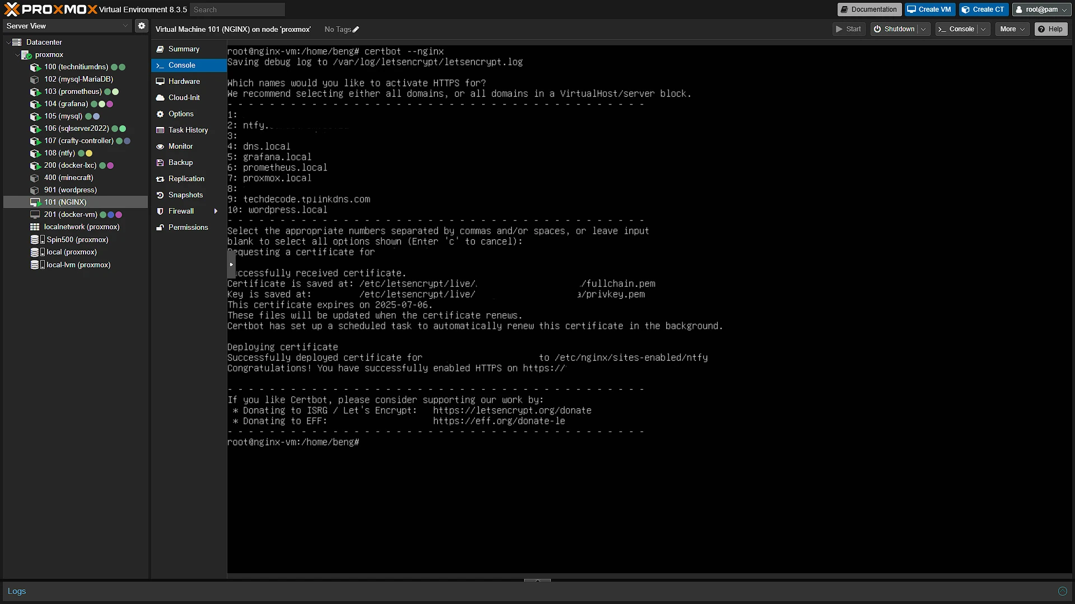This screenshot has width=1075, height=604.
Task: Open the Backup section
Action: [189, 163]
